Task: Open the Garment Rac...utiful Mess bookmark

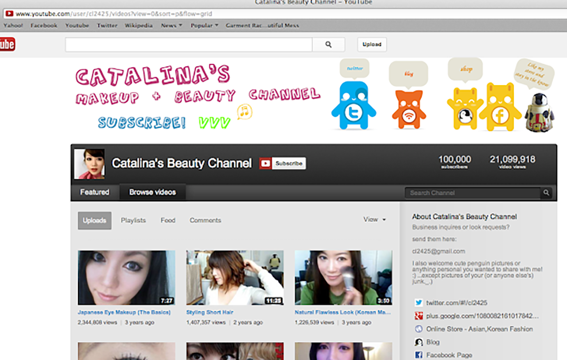Action: pos(262,25)
